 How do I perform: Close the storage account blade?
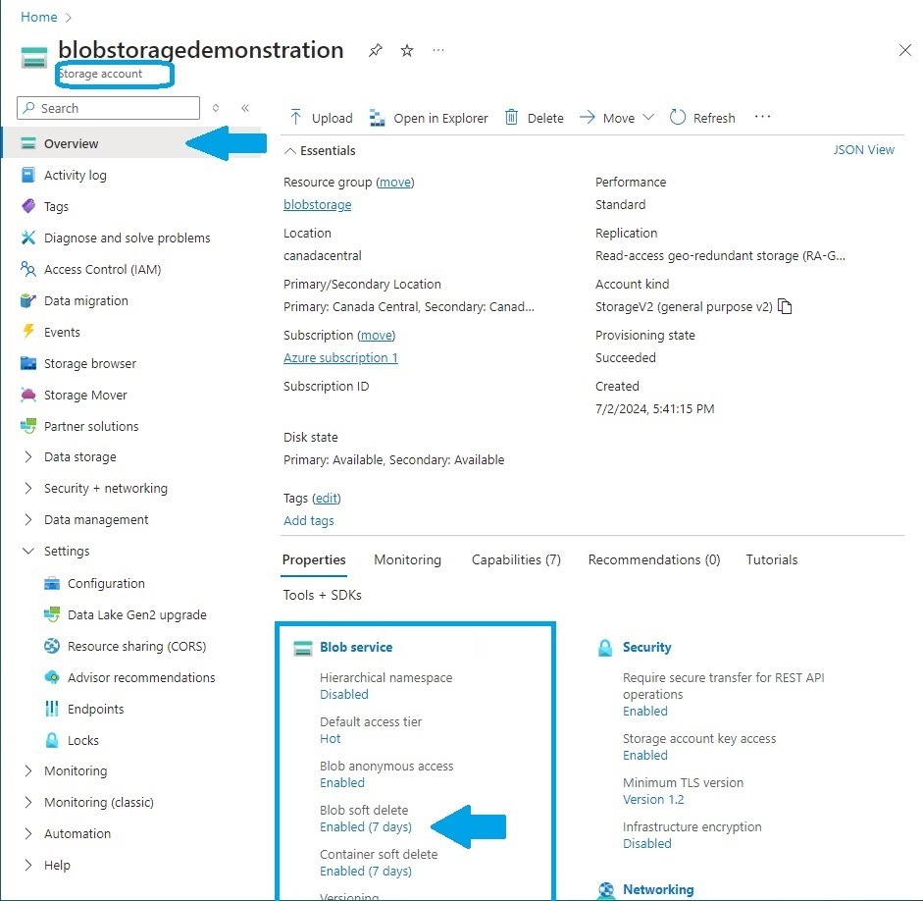click(x=905, y=50)
